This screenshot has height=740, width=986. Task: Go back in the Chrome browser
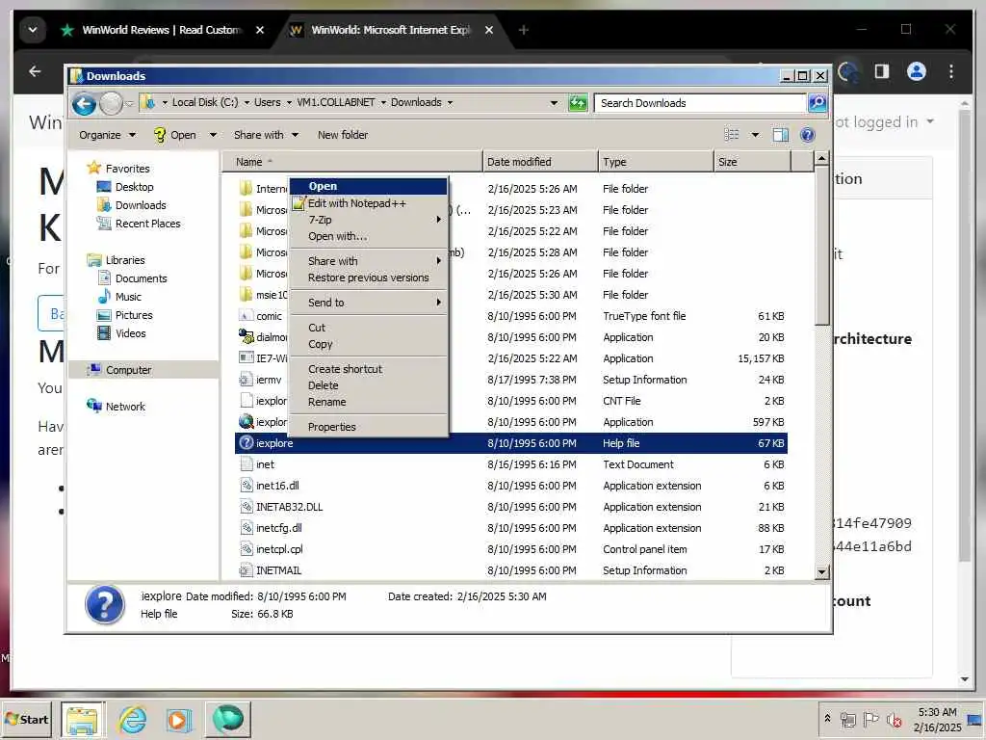36,71
